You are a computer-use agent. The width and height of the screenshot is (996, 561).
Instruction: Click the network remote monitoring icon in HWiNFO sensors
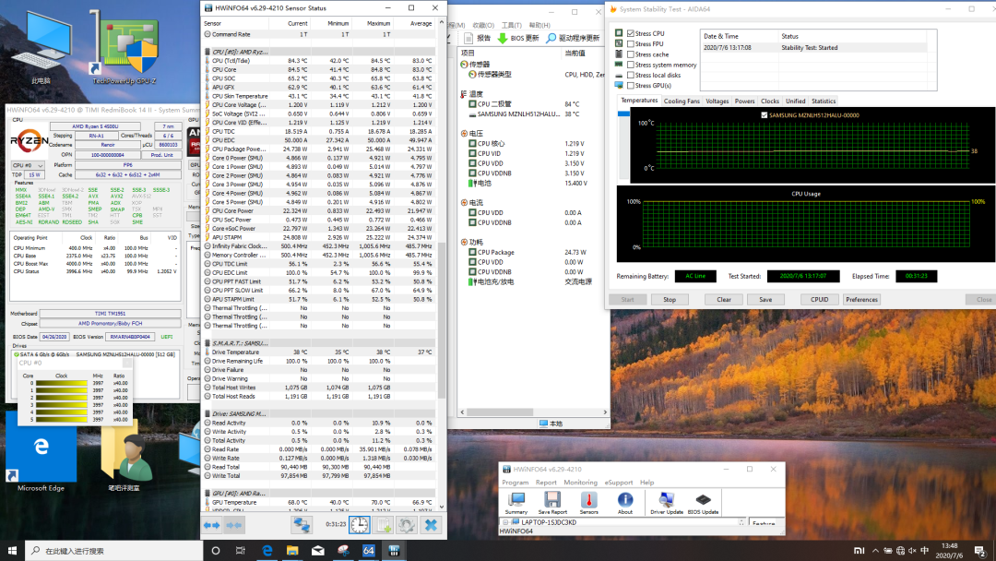coord(302,525)
